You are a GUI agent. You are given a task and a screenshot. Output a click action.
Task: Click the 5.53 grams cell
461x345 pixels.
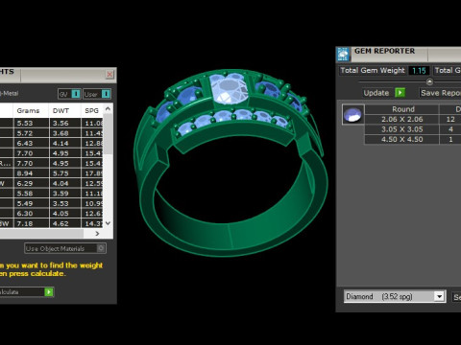click(x=31, y=123)
